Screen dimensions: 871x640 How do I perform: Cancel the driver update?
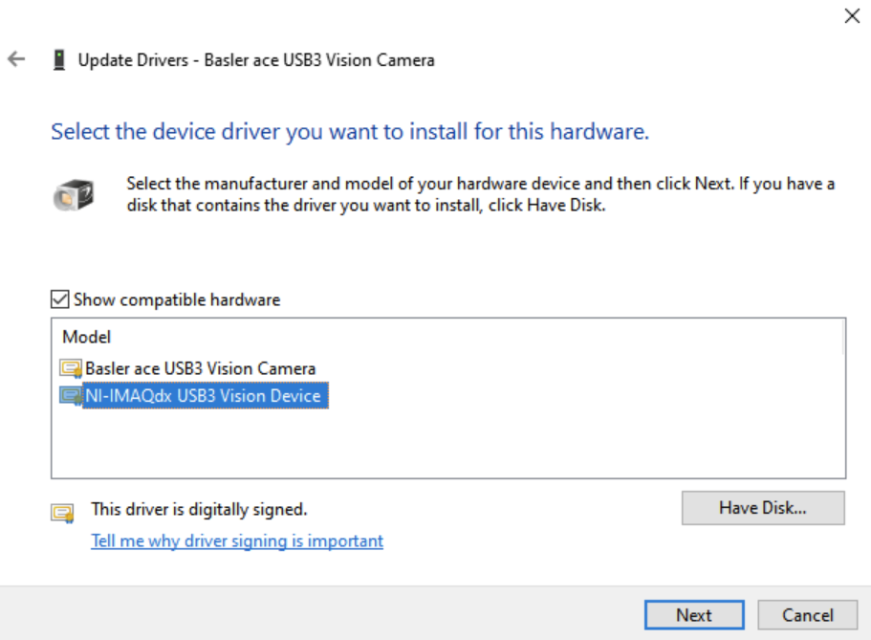pyautogui.click(x=808, y=615)
